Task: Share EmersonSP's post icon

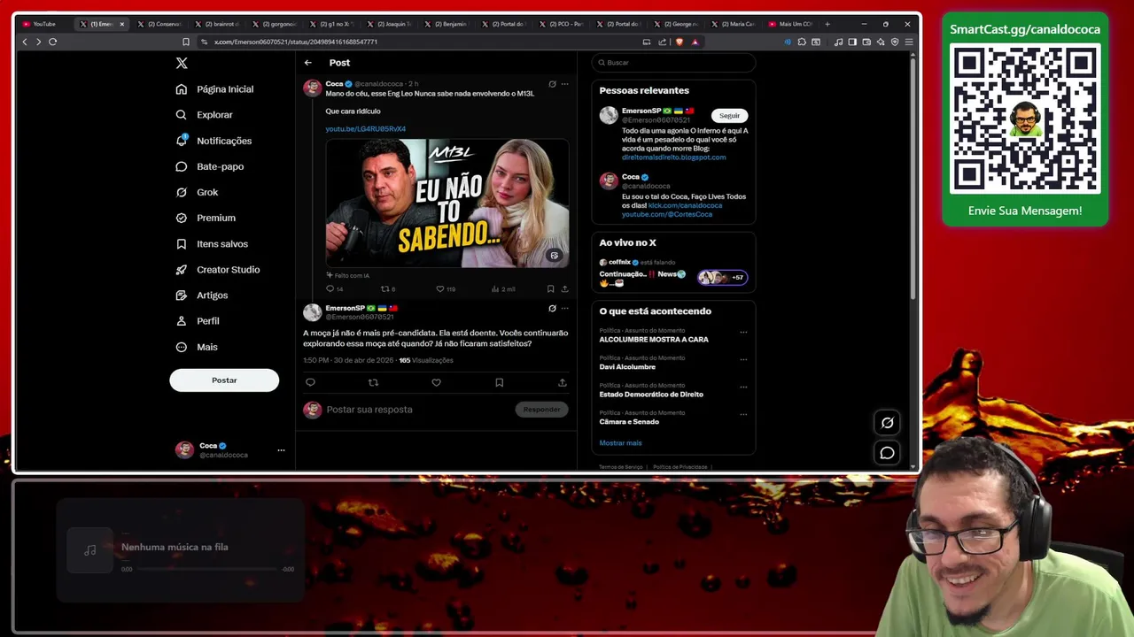Action: [562, 382]
